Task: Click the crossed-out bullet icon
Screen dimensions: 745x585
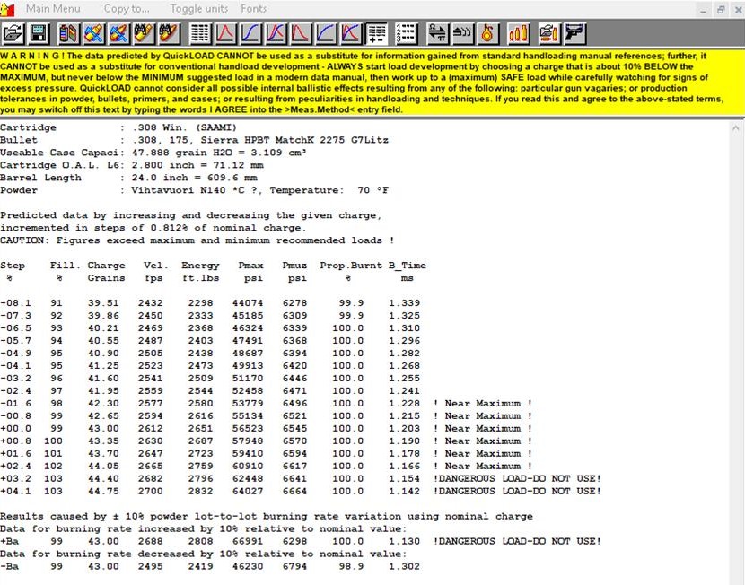Action: coord(118,34)
